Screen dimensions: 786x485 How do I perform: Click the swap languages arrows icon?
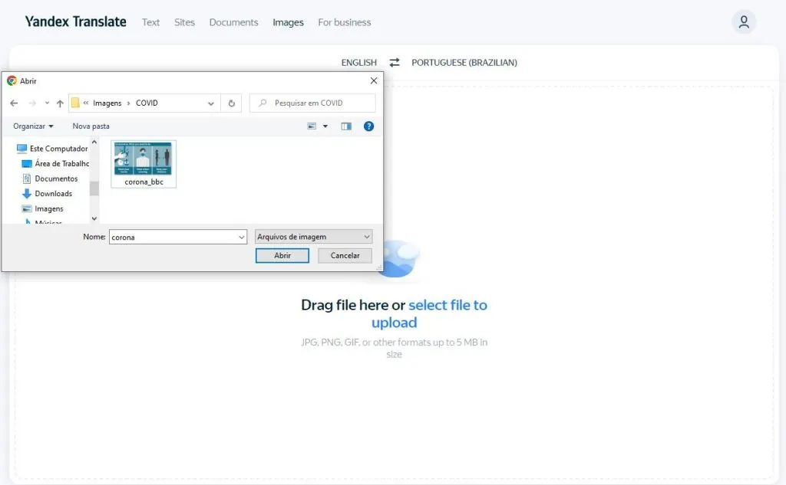pyautogui.click(x=395, y=63)
